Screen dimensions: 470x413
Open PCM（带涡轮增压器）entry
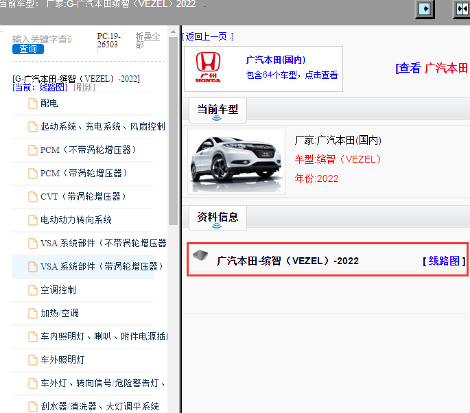[x=84, y=174]
